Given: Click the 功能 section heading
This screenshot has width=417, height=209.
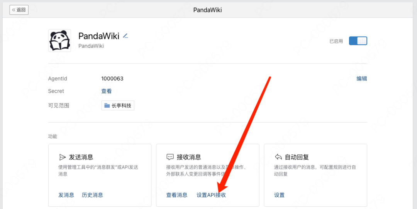Looking at the screenshot, I should (53, 137).
